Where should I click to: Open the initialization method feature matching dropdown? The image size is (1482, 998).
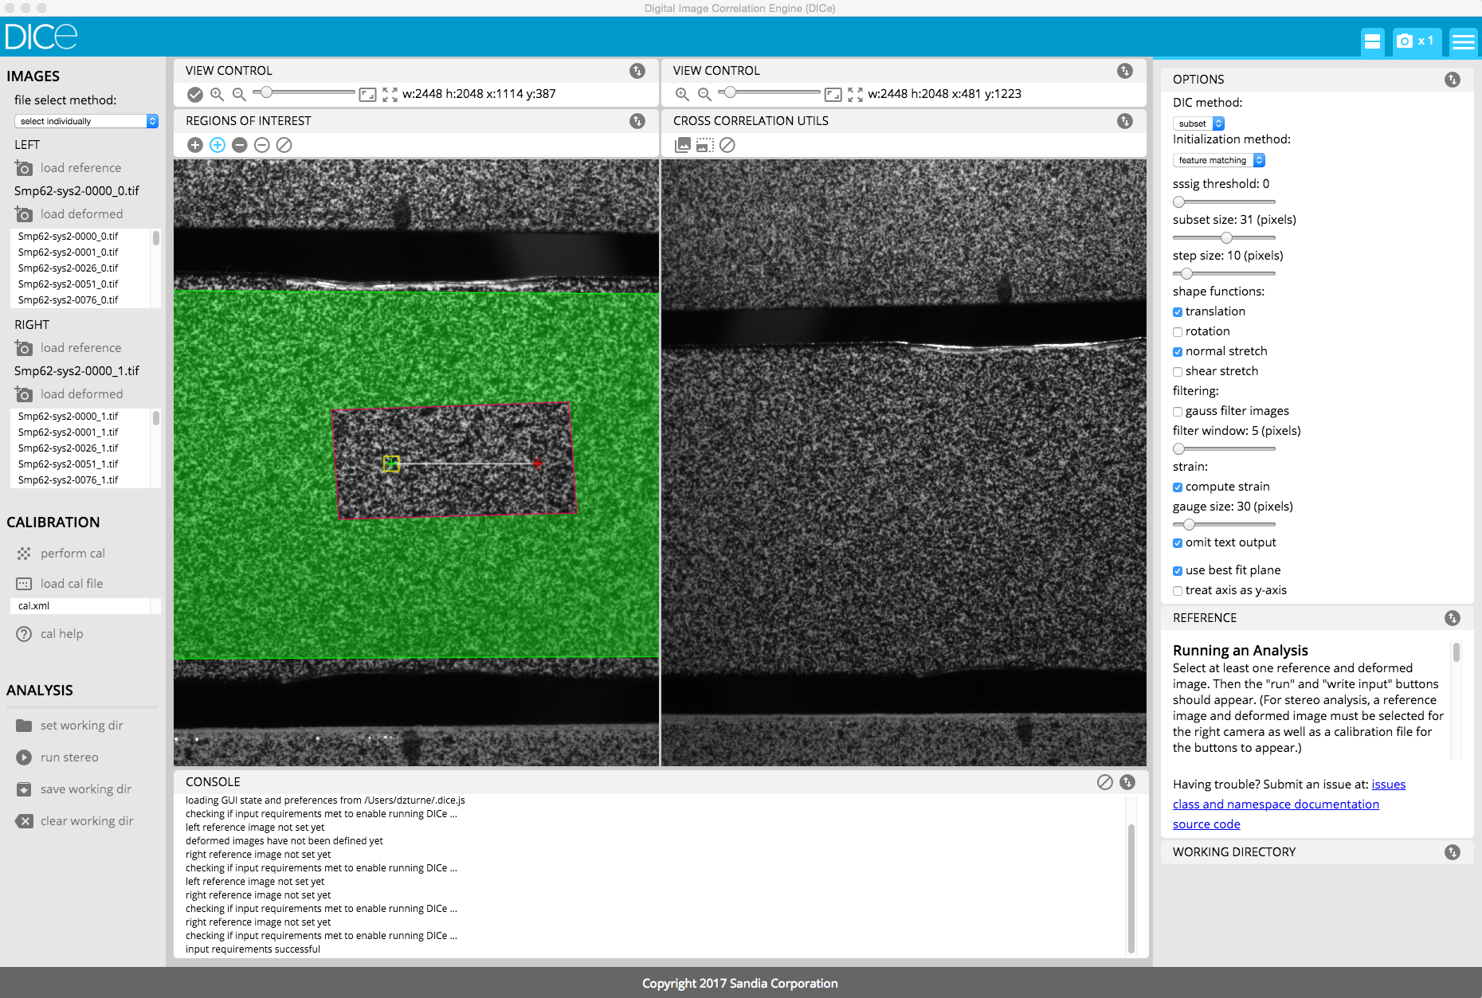click(1218, 160)
